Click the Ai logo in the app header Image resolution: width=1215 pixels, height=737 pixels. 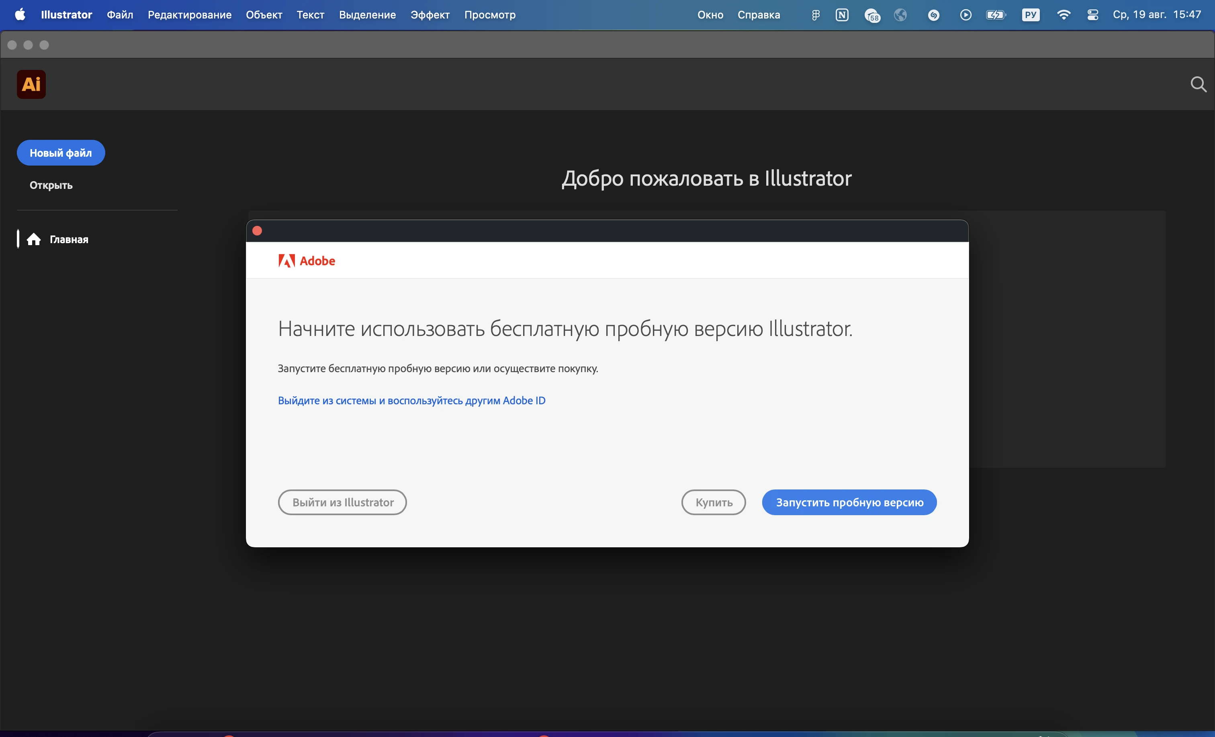click(x=31, y=84)
